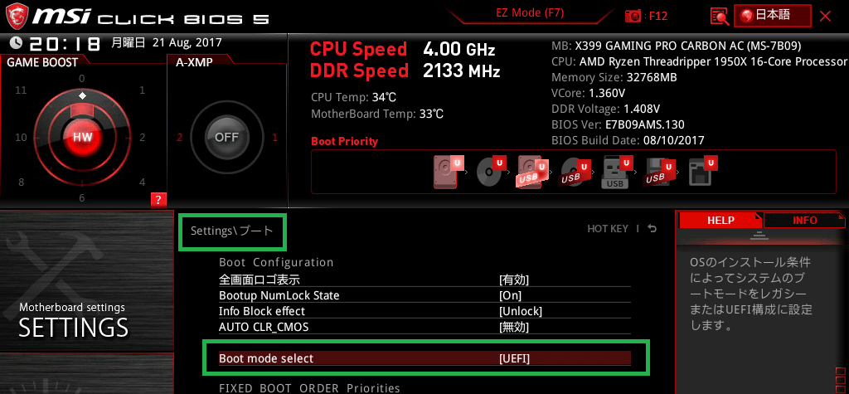The width and height of the screenshot is (849, 394).
Task: Click the red question mark help icon
Action: pyautogui.click(x=158, y=200)
